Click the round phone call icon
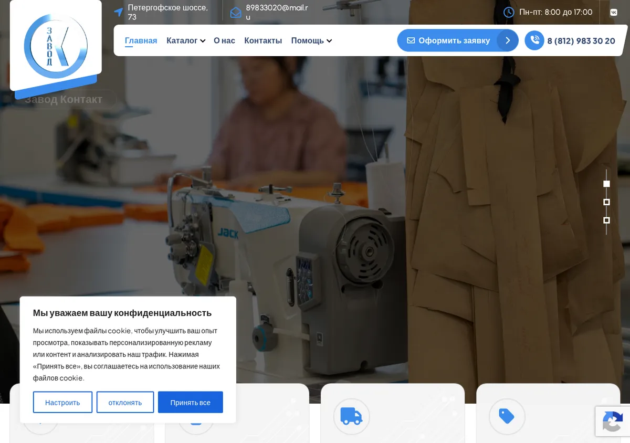 point(534,40)
